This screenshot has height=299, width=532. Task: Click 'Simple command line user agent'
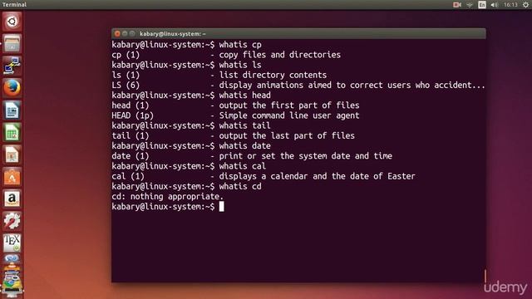click(x=289, y=115)
